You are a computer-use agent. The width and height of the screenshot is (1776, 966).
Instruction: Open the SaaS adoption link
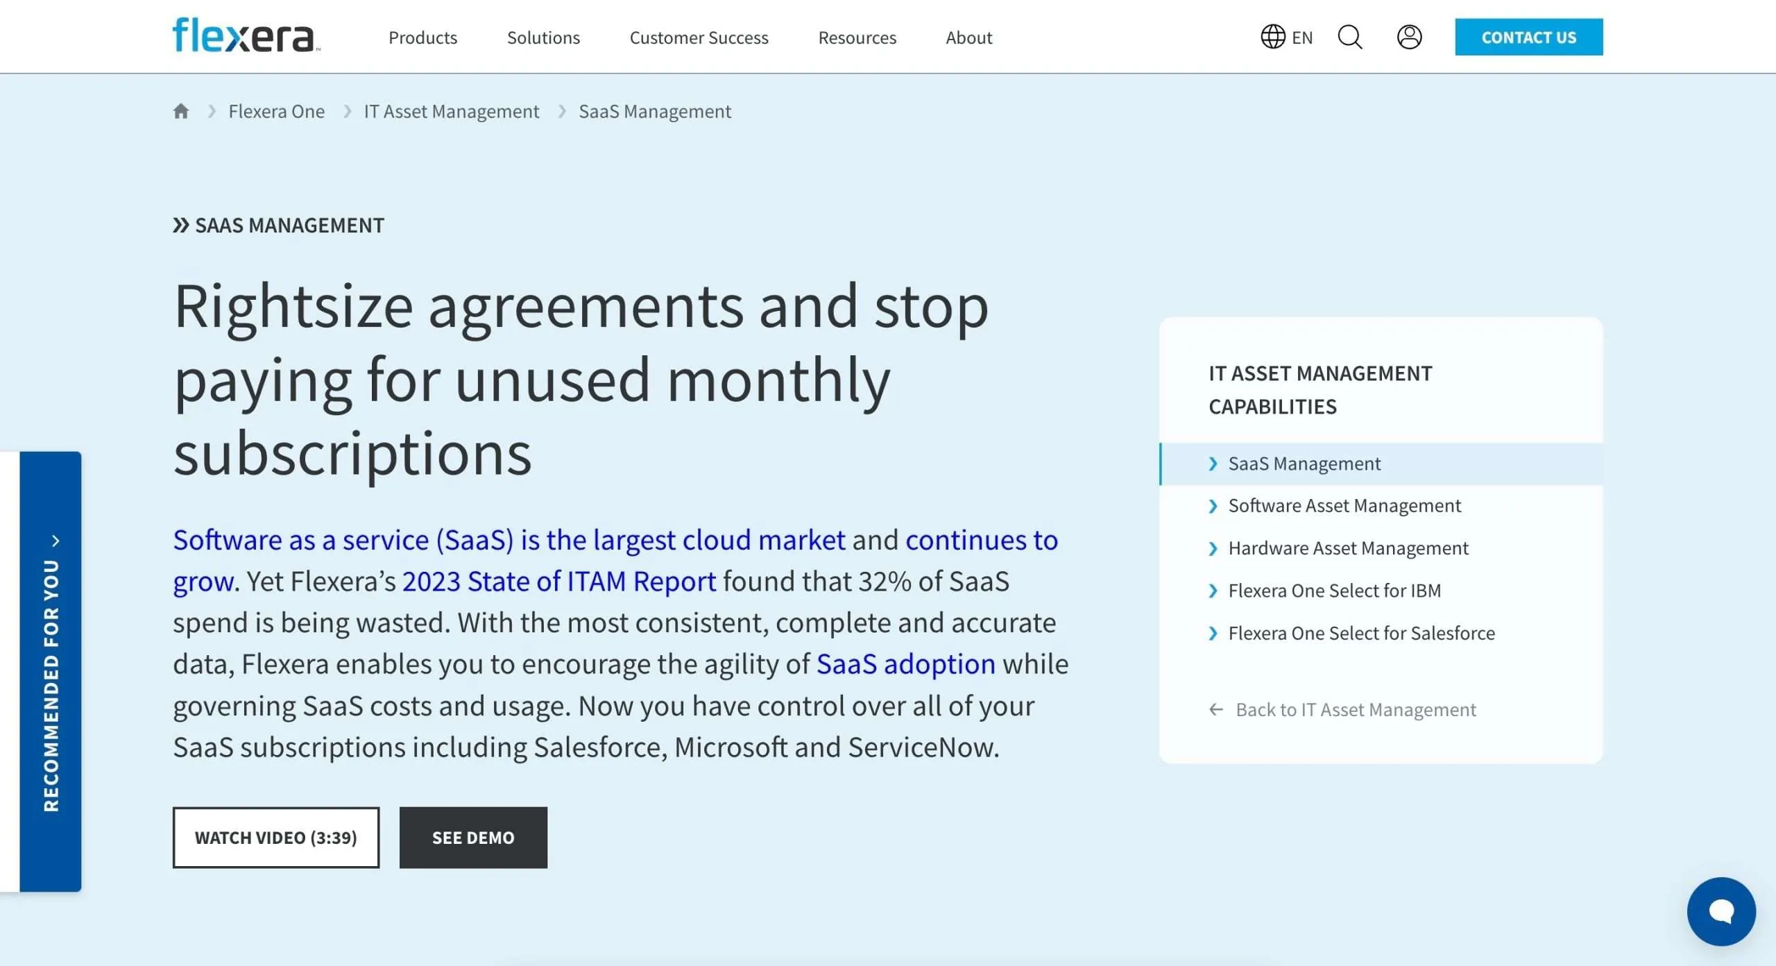tap(905, 664)
